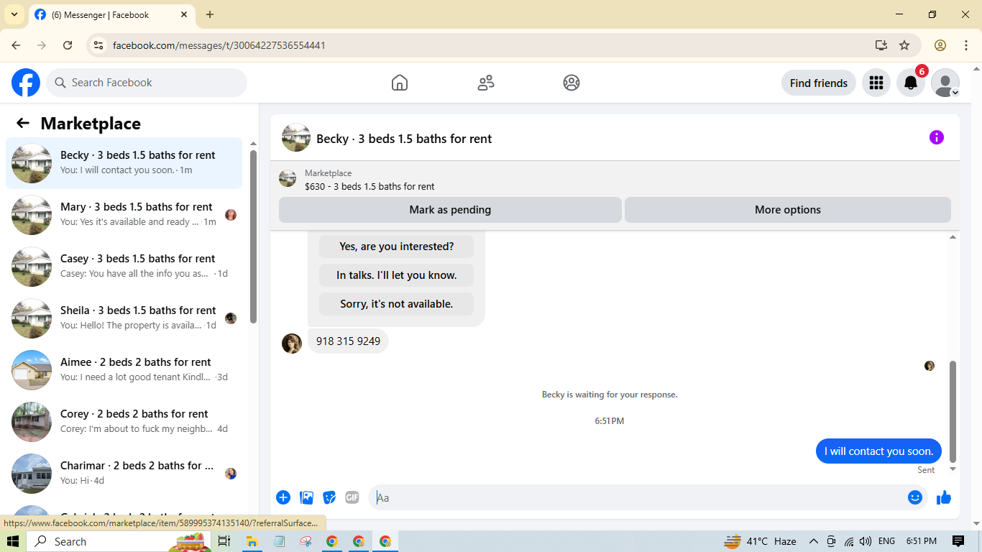This screenshot has width=982, height=552.
Task: Open Sheila's 3 beds conversation
Action: 124,318
